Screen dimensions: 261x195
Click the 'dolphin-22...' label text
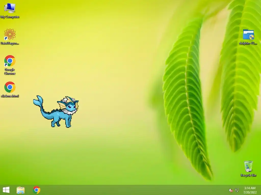(x=248, y=43)
